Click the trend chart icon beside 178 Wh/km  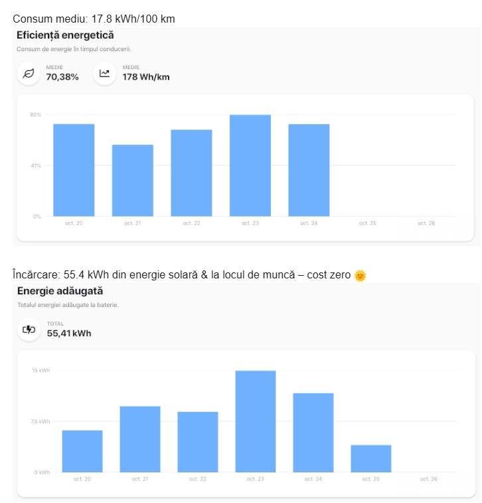point(104,74)
